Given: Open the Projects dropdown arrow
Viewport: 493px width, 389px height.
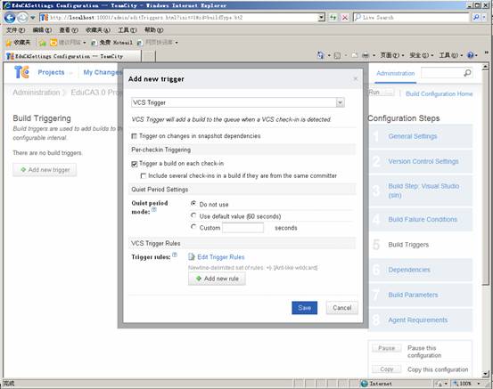Looking at the screenshot, I should (x=70, y=73).
